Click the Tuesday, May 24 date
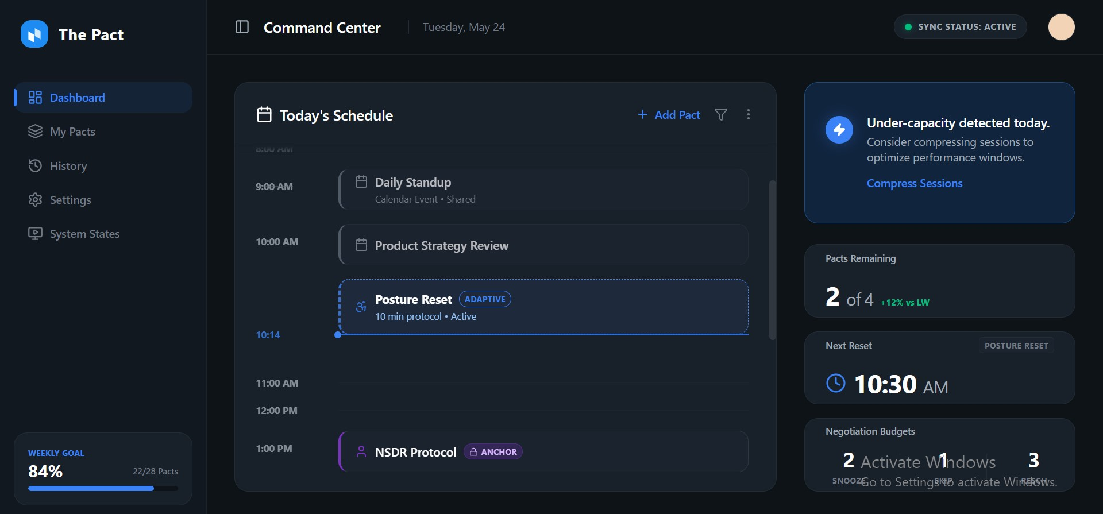Screen dimensions: 1103x514 [x=464, y=27]
